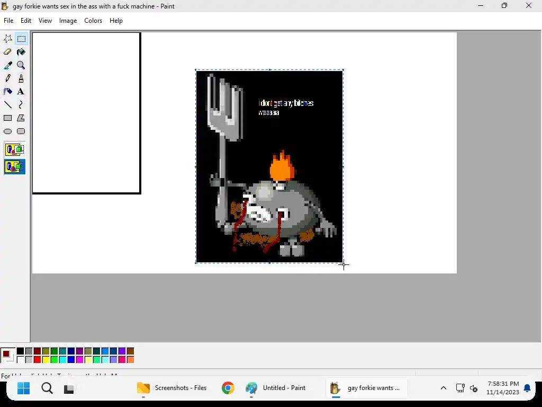Open Chrome from the taskbar
Viewport: 542px width, 407px height.
coord(228,388)
